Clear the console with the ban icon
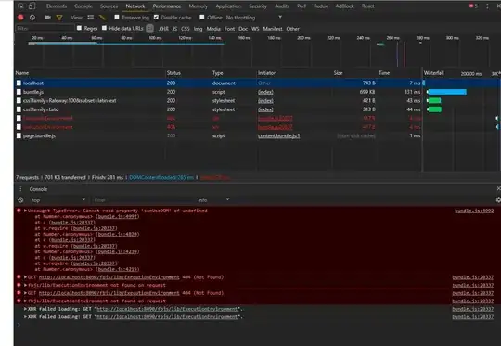Image resolution: width=501 pixels, height=346 pixels. pyautogui.click(x=20, y=200)
